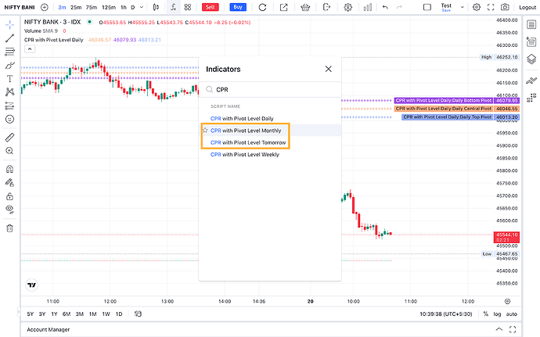Open the indicators fx button
The image size is (540, 337).
point(174,7)
